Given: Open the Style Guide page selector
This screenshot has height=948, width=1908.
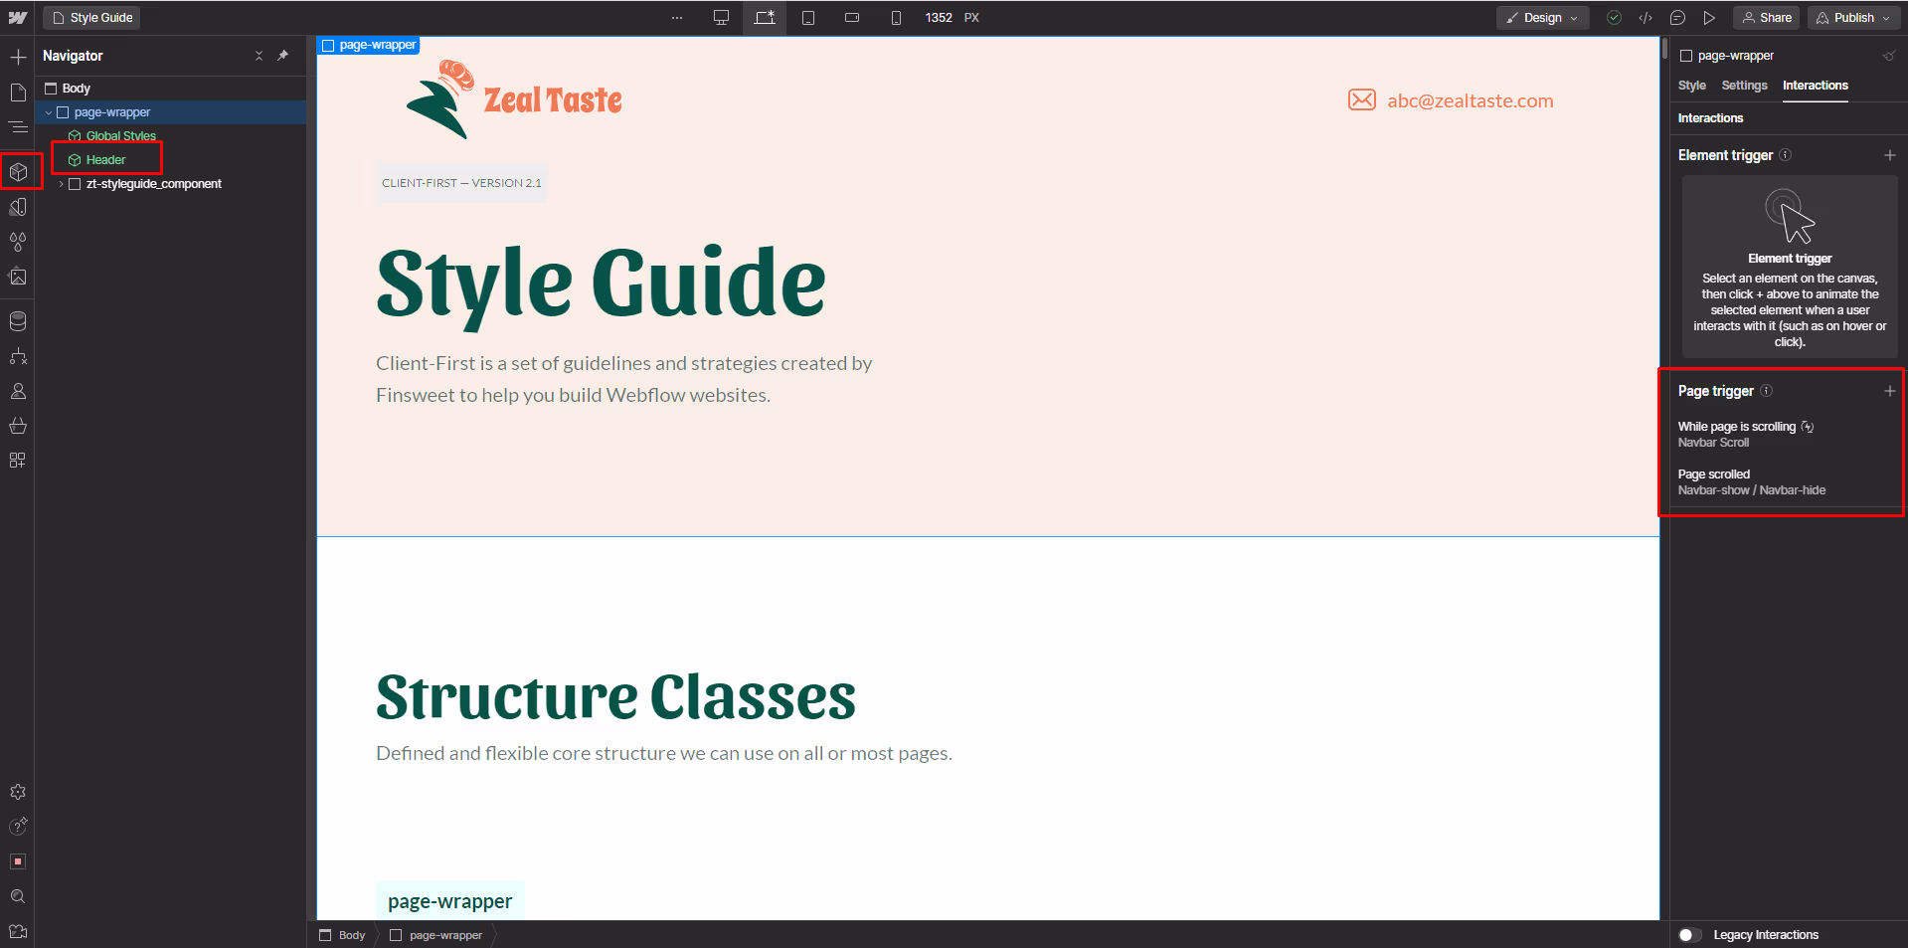Looking at the screenshot, I should pyautogui.click(x=91, y=18).
